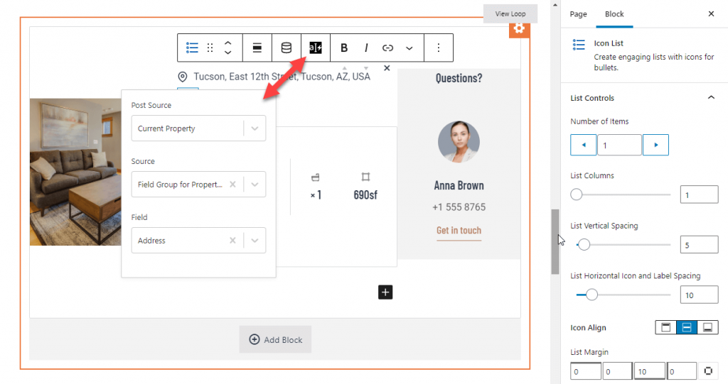This screenshot has height=384, width=728.
Task: Click the Icon List block type icon
Action: (x=192, y=48)
